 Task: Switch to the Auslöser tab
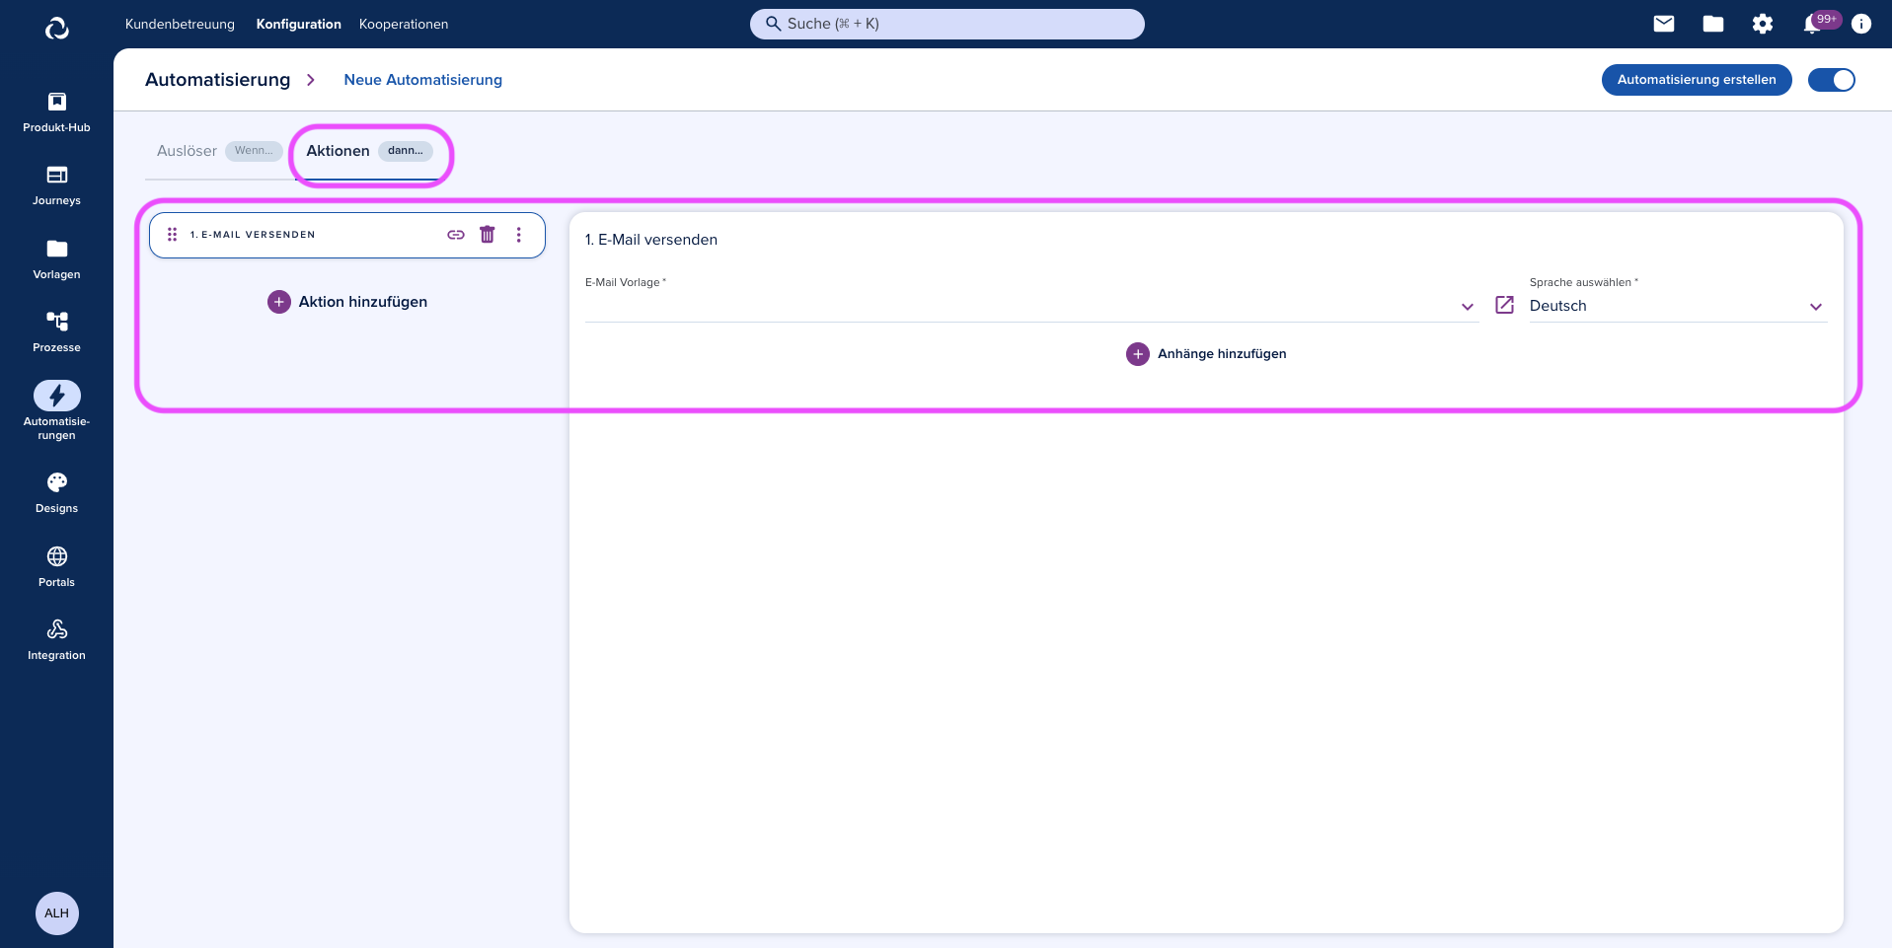click(x=219, y=151)
